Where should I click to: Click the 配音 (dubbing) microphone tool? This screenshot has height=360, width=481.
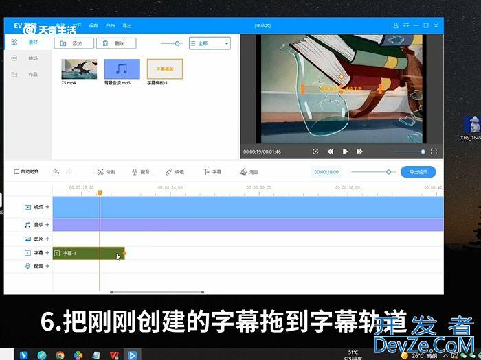[140, 172]
